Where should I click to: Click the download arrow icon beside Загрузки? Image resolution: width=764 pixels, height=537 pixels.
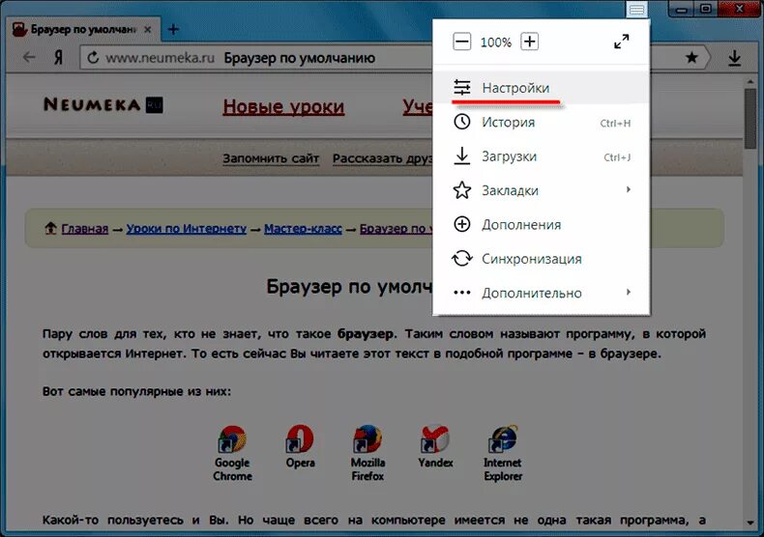(x=462, y=156)
